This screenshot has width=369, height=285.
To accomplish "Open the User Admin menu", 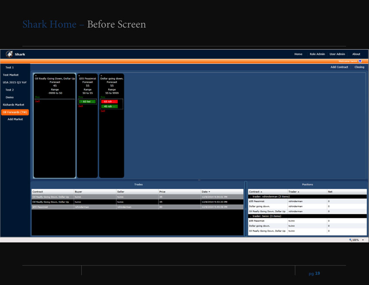I will tap(337, 54).
